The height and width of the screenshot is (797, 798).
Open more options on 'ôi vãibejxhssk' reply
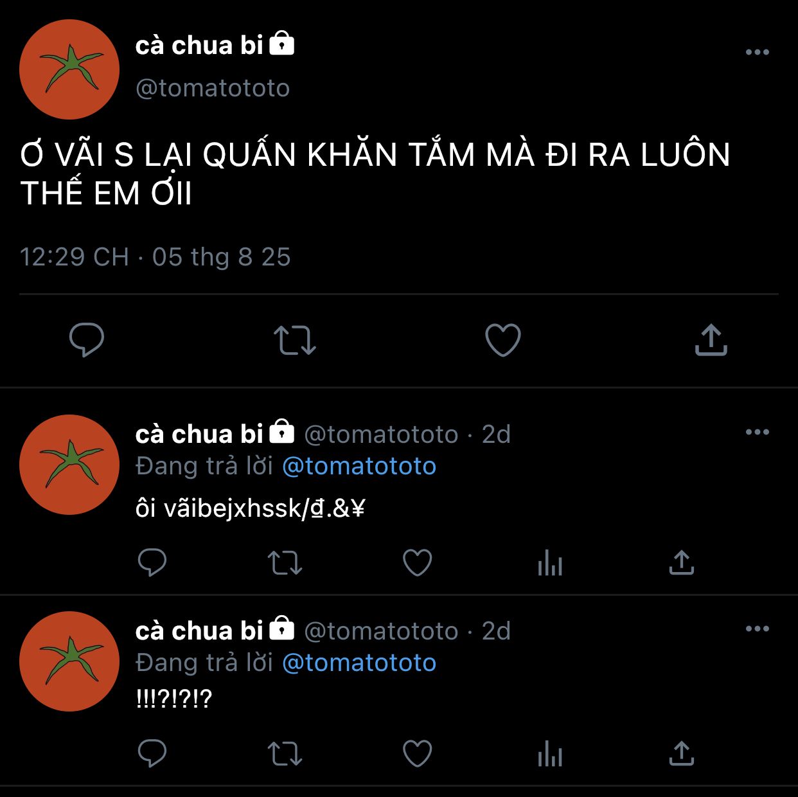click(758, 432)
